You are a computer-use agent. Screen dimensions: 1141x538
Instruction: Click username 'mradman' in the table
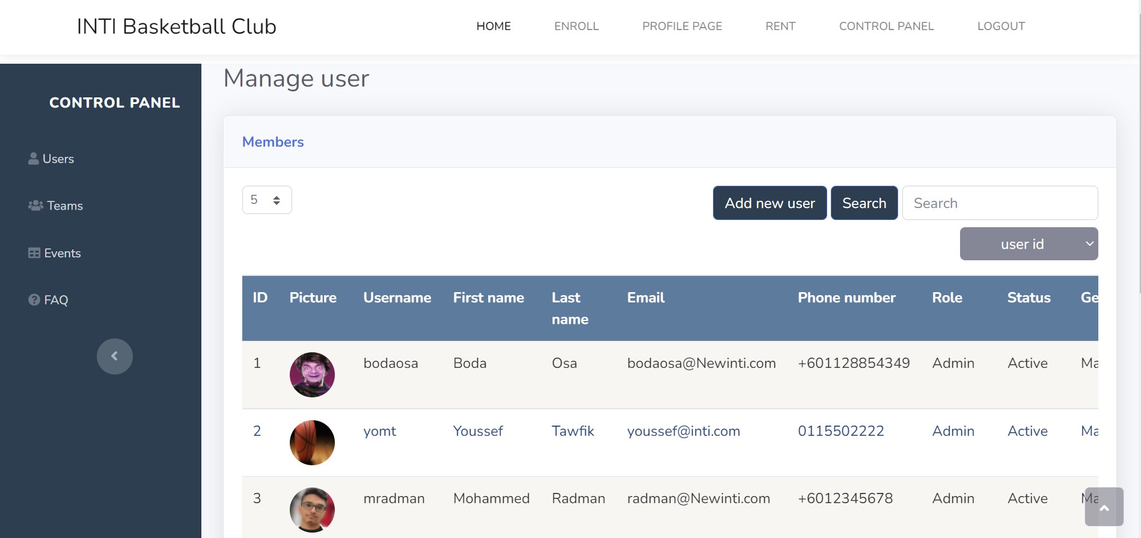click(x=394, y=498)
